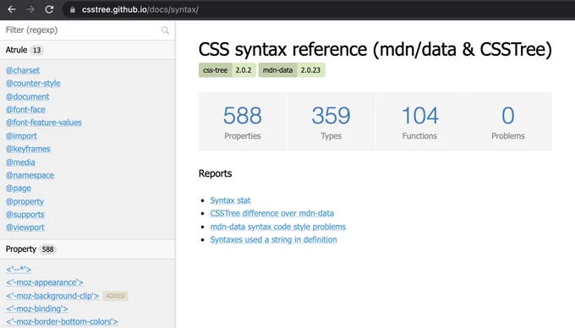575x328 pixels.
Task: Click the css-tree 2.0.2 version badge
Action: click(x=227, y=70)
